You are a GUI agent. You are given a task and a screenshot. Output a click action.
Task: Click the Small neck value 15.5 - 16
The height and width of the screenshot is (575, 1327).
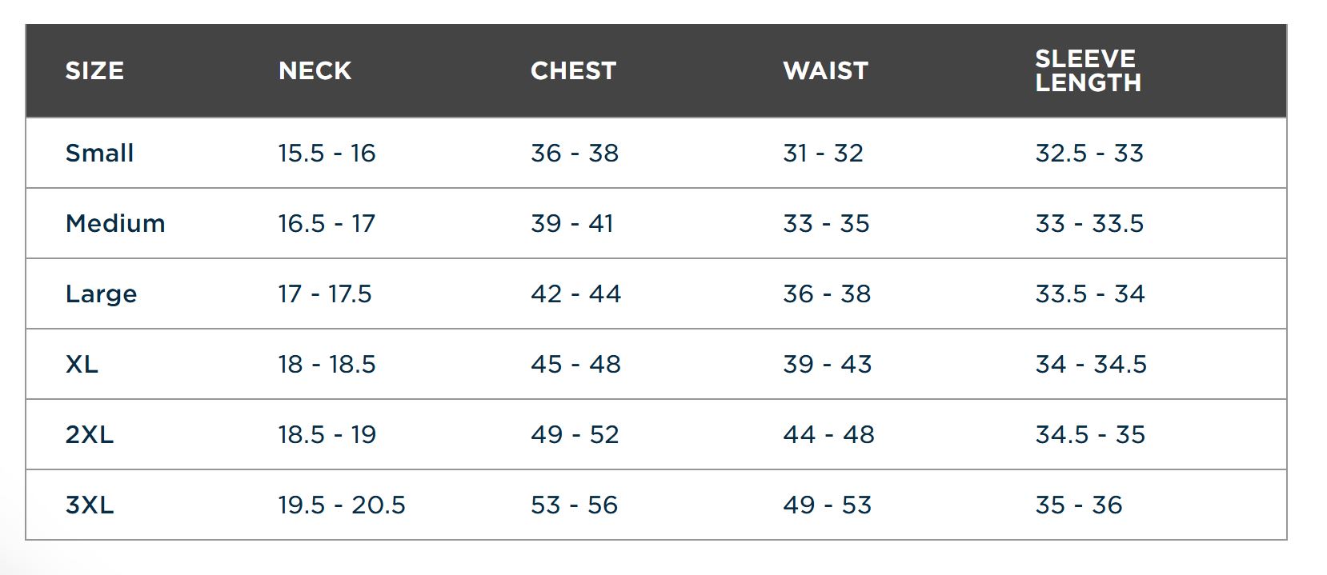327,153
